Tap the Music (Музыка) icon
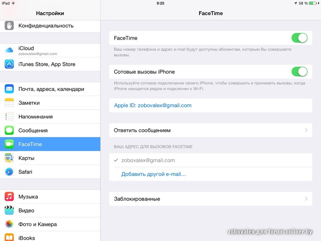 pyautogui.click(x=9, y=197)
